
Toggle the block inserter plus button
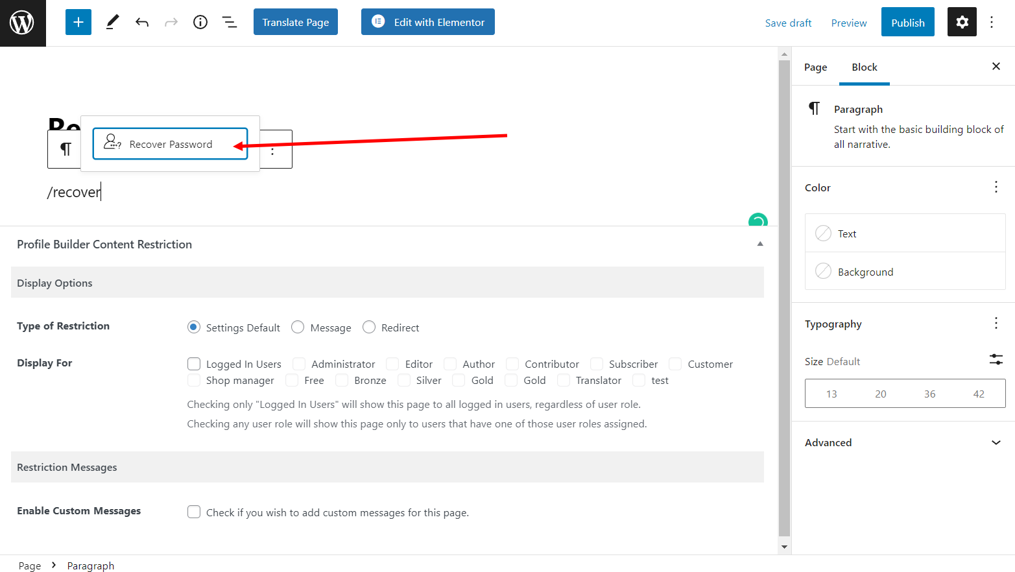click(x=78, y=22)
